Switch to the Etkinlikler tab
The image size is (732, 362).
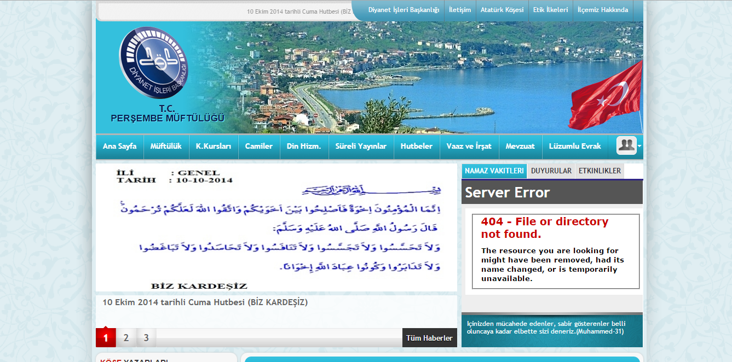tap(600, 171)
